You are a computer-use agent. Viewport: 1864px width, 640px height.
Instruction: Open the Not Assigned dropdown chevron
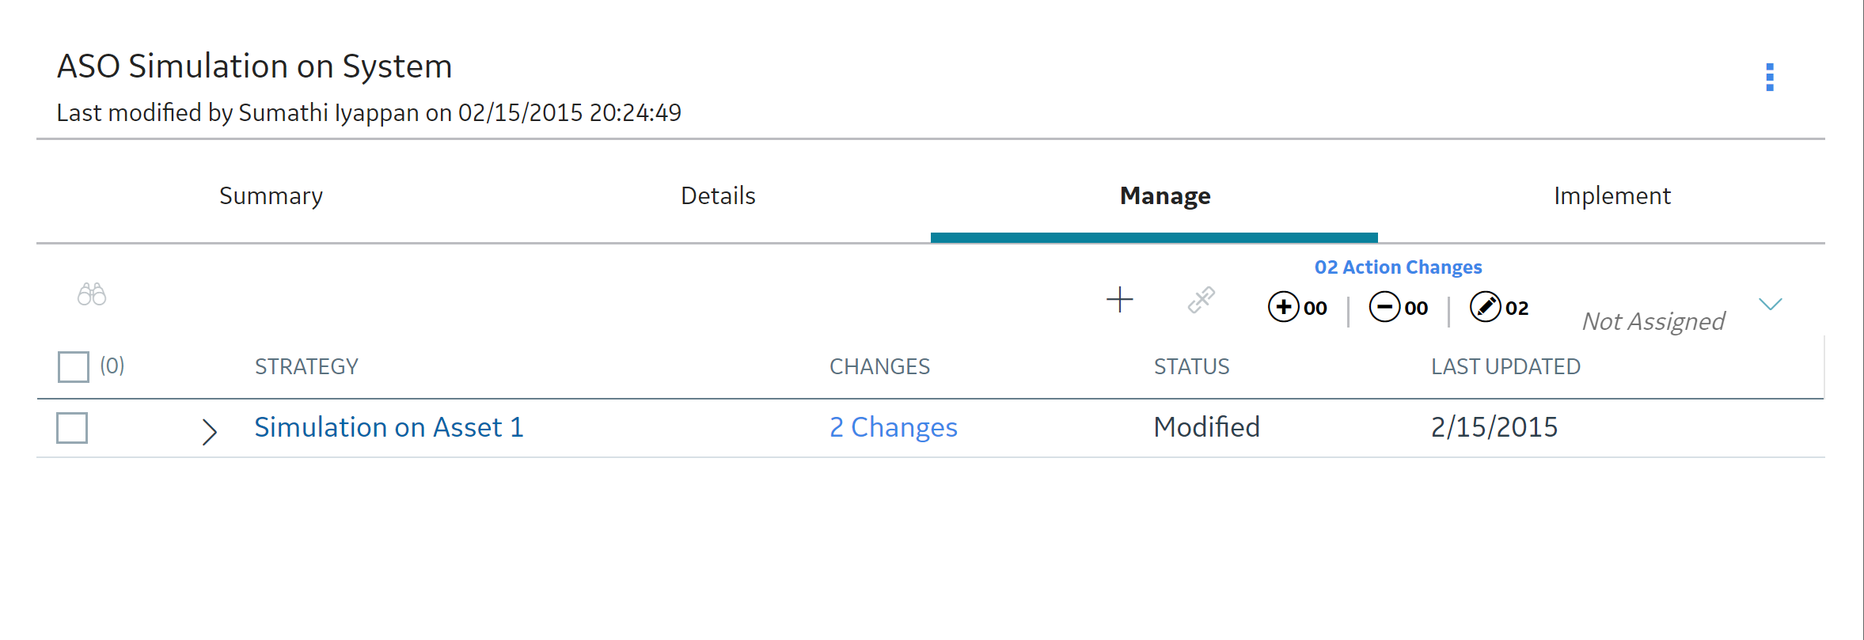1770,305
